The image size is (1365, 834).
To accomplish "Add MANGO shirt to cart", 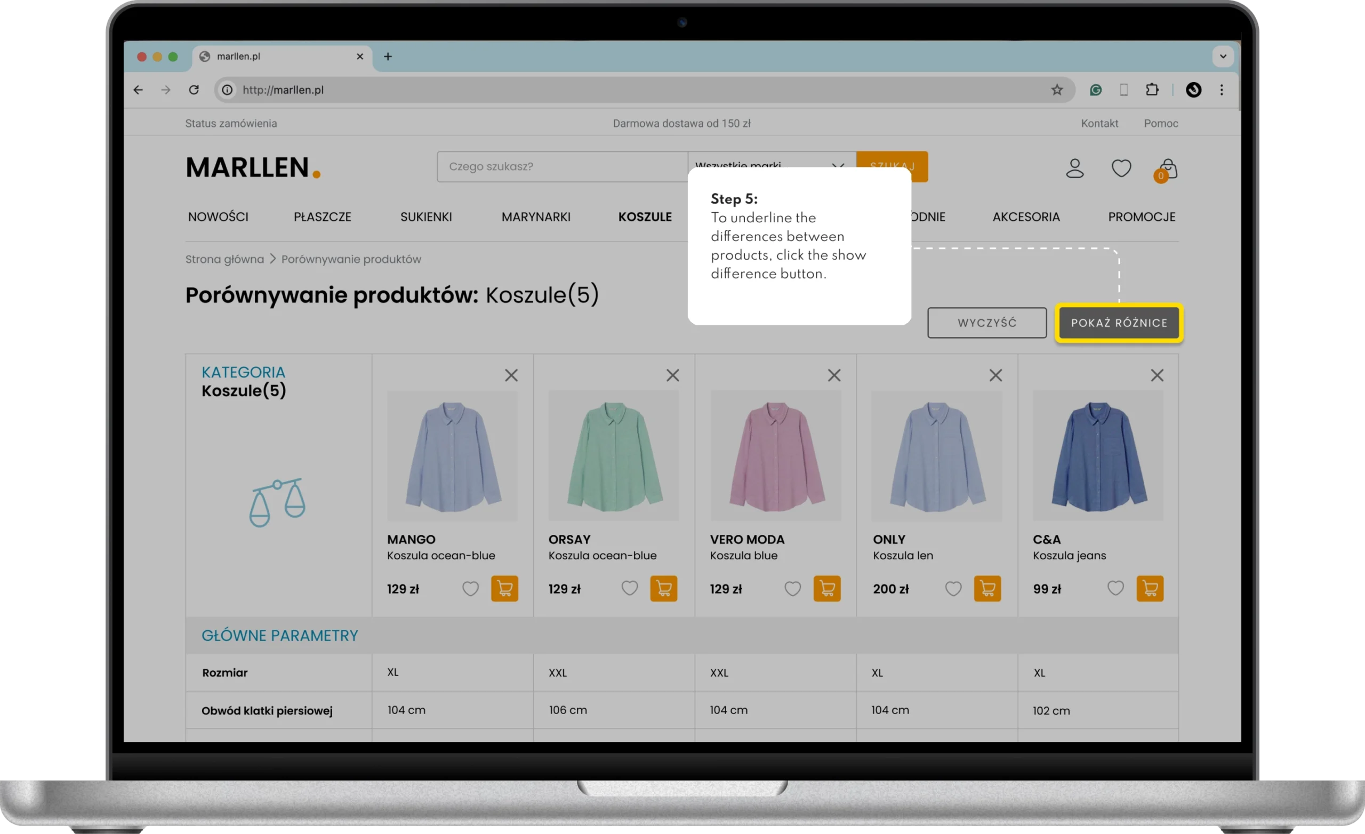I will click(504, 588).
